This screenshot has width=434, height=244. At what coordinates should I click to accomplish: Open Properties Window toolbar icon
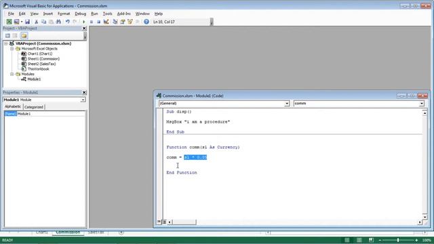tap(122, 22)
